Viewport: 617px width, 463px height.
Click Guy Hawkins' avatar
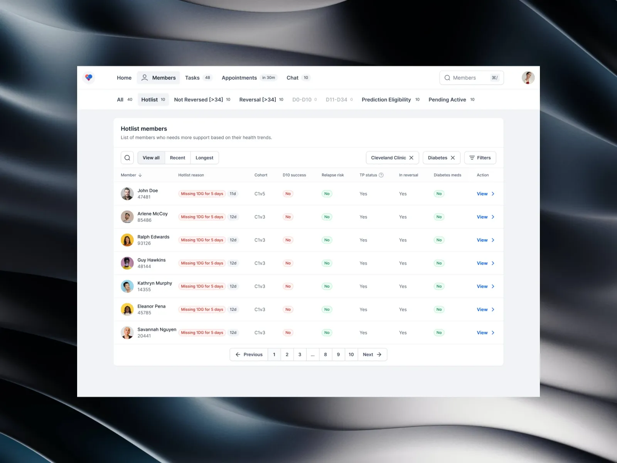tap(127, 263)
